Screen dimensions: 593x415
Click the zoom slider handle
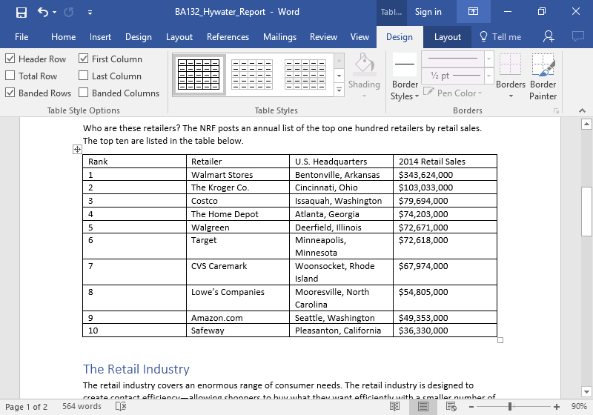509,407
